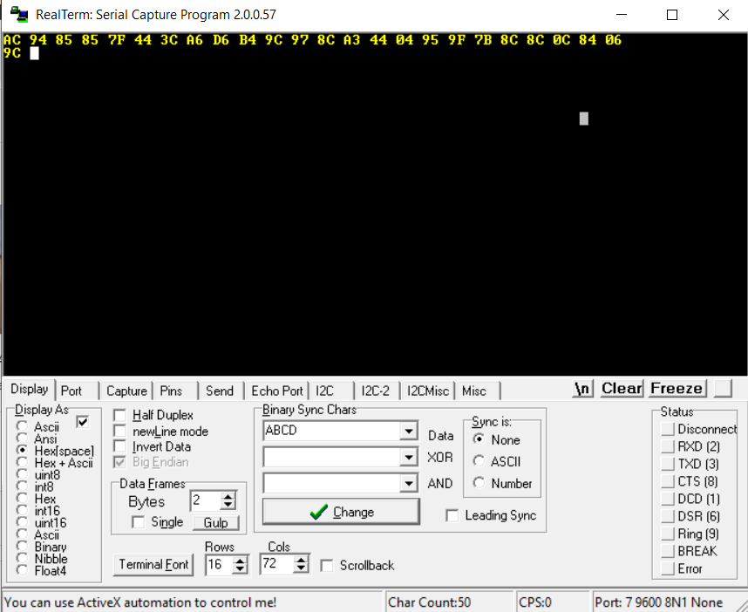Decrease the Cols value

click(301, 569)
